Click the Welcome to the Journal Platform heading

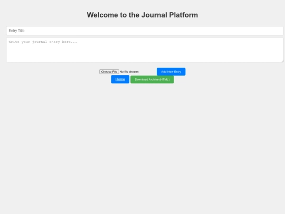point(142,15)
